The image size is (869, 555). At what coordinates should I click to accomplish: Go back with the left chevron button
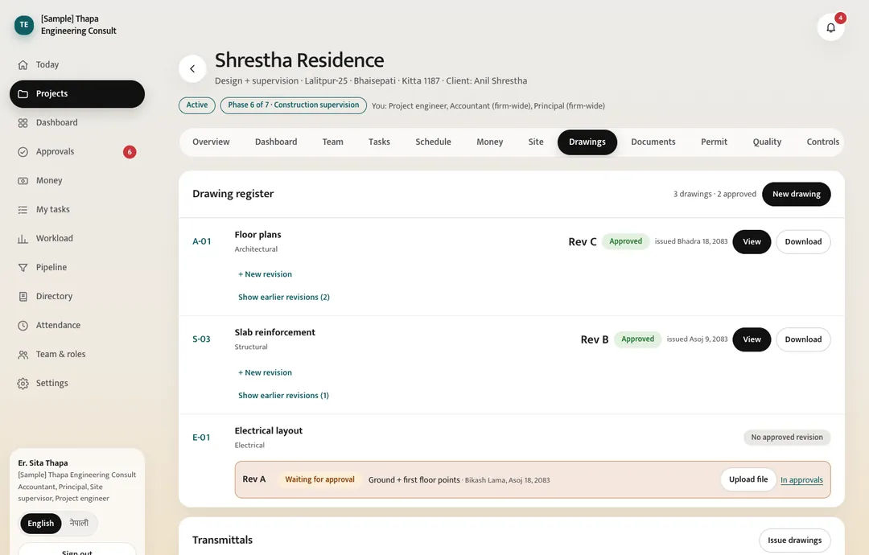(192, 68)
